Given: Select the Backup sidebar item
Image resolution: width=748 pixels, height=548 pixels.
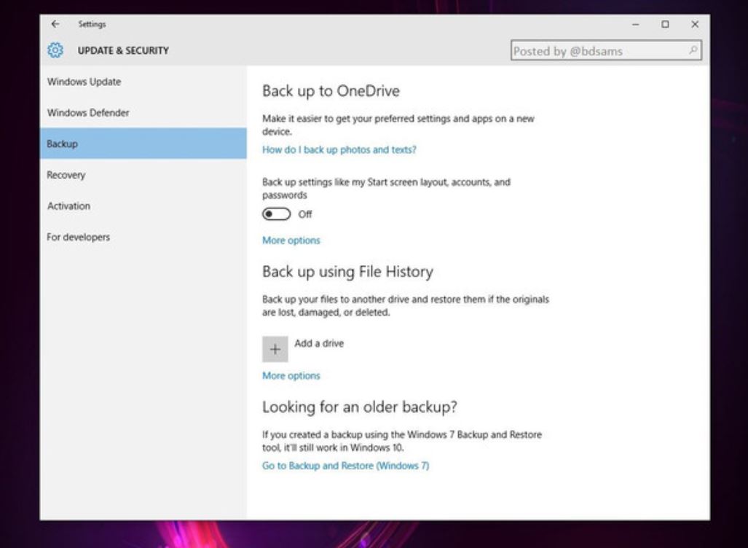Looking at the screenshot, I should (143, 144).
